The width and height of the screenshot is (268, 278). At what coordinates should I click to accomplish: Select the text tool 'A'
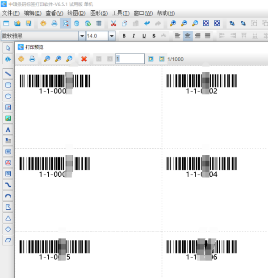[8, 129]
